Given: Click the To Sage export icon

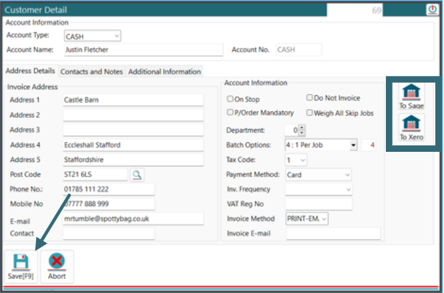Looking at the screenshot, I should point(411,97).
